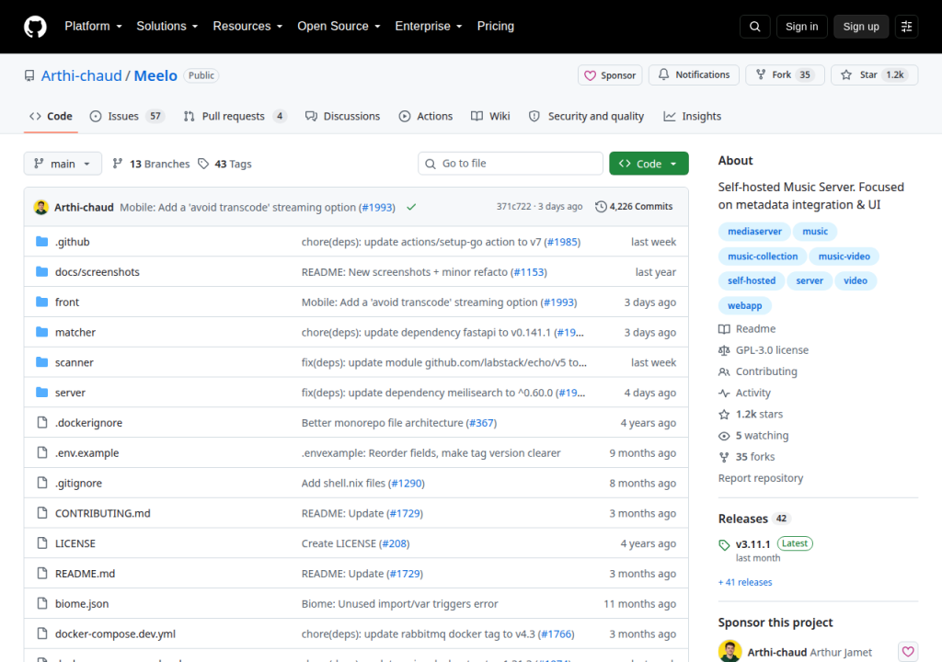Viewport: 942px width, 662px height.
Task: Open the 13 Branches link
Action: click(x=152, y=164)
